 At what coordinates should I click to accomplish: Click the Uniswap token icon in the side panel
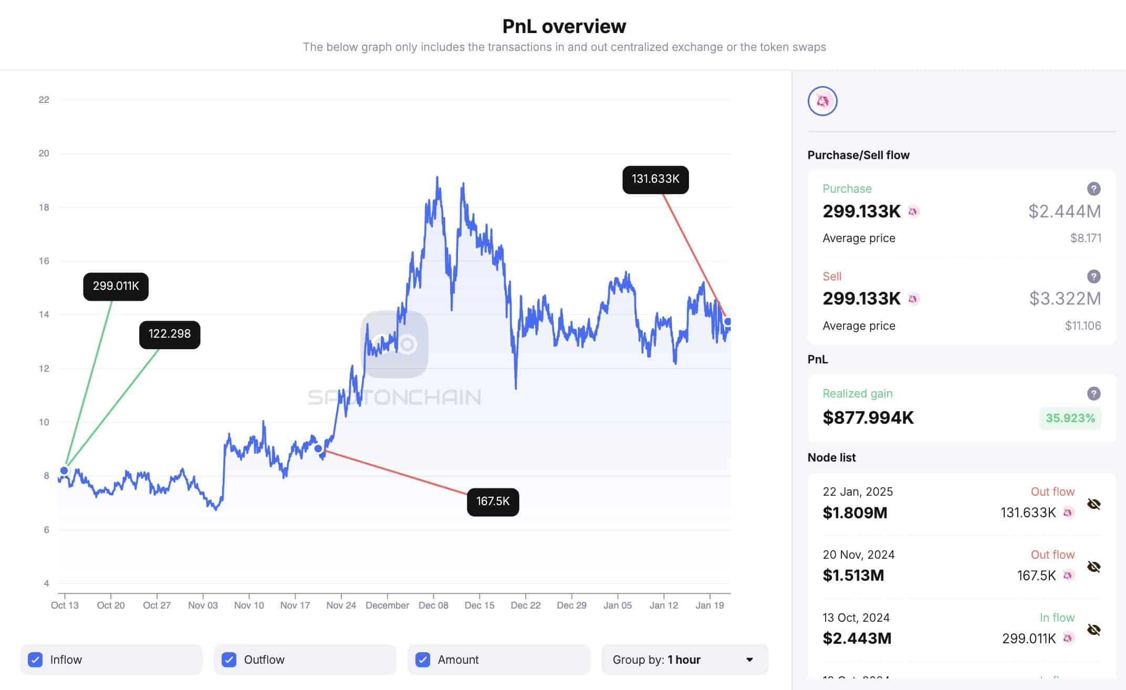click(822, 101)
